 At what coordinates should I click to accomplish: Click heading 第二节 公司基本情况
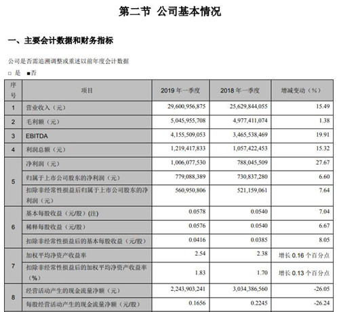pyautogui.click(x=169, y=11)
